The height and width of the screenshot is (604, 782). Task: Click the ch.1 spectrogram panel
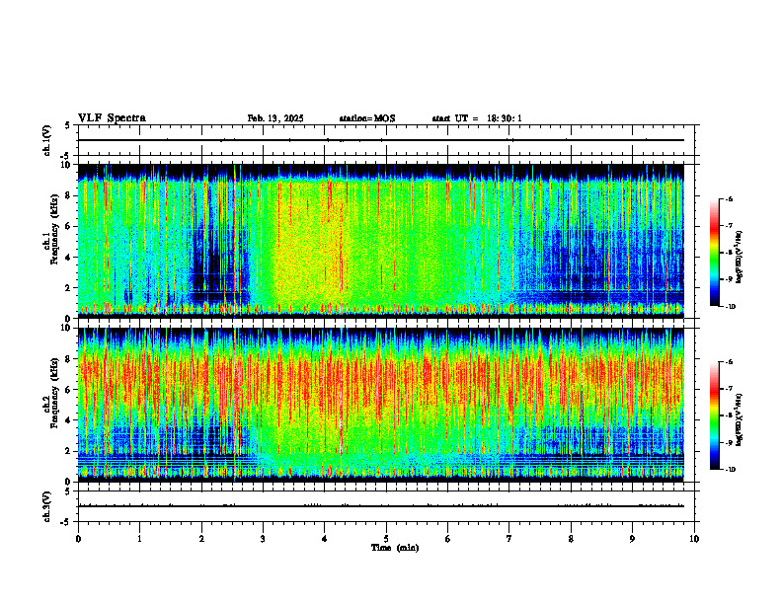point(381,241)
